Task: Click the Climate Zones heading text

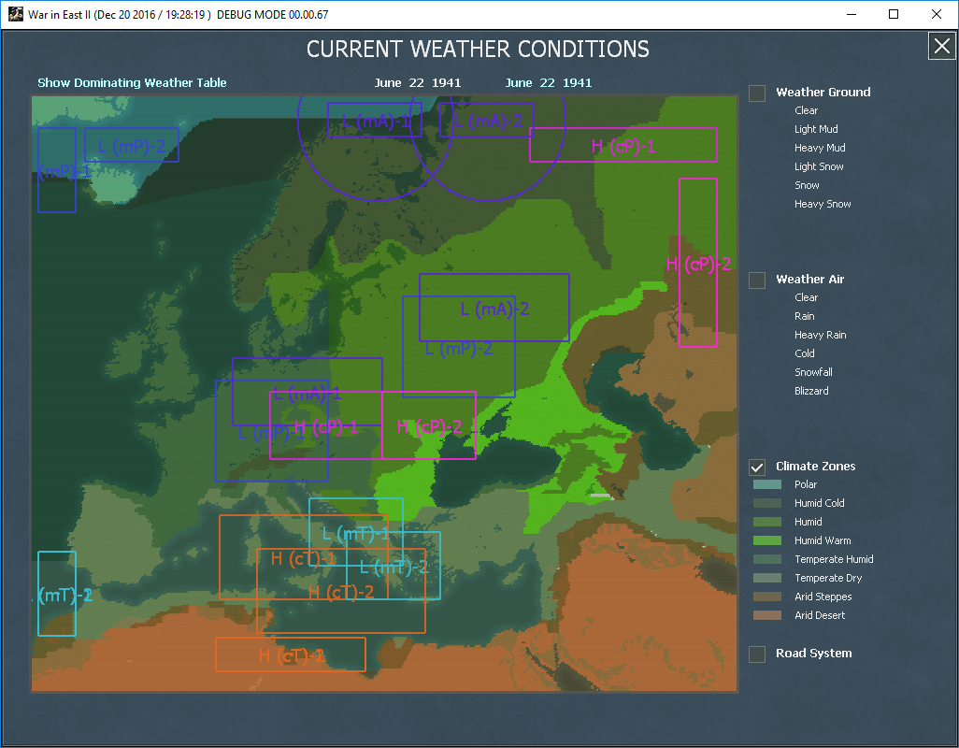Action: (815, 467)
